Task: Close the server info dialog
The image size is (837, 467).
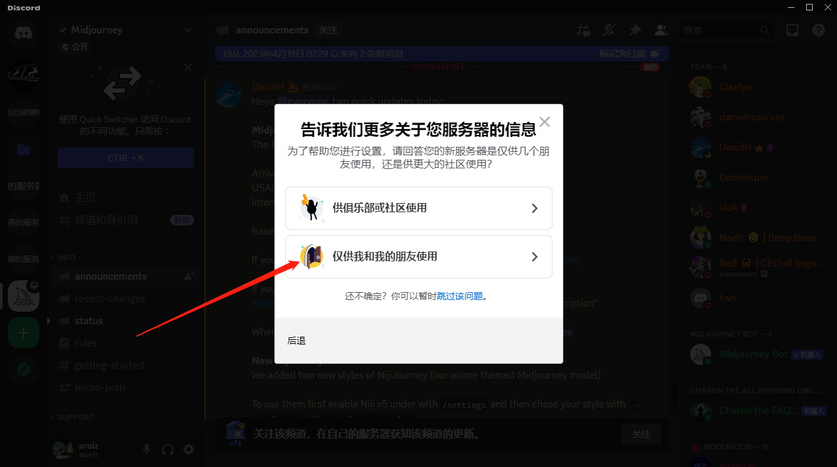Action: pos(545,122)
